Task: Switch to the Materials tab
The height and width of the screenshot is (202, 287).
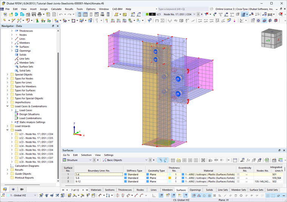Action: coord(96,190)
